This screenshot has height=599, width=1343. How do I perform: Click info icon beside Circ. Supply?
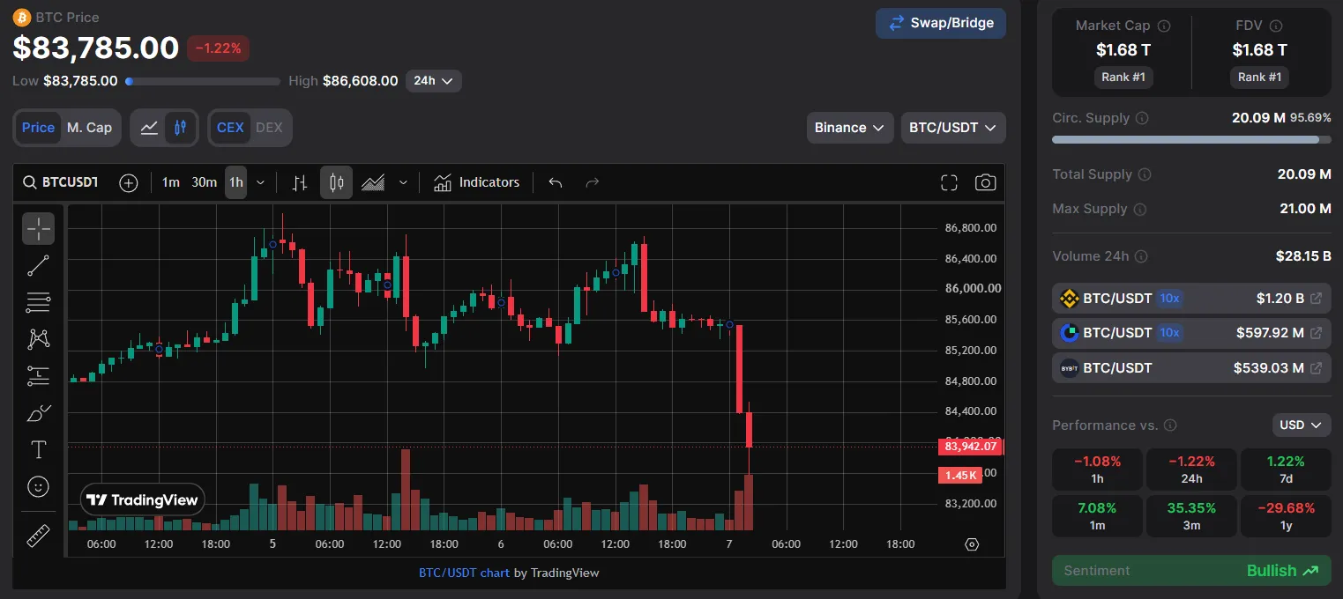pos(1142,118)
